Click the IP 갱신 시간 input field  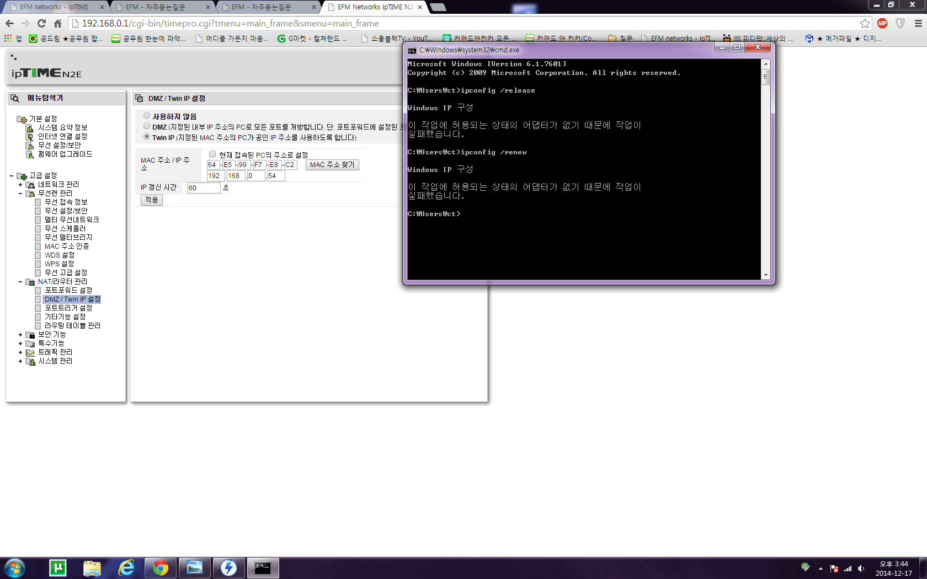204,188
